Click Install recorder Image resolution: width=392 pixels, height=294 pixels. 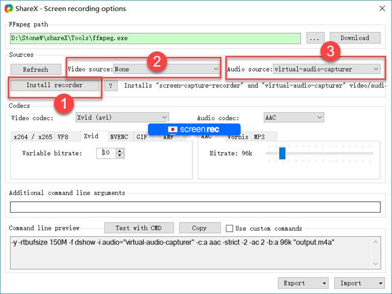(x=54, y=85)
